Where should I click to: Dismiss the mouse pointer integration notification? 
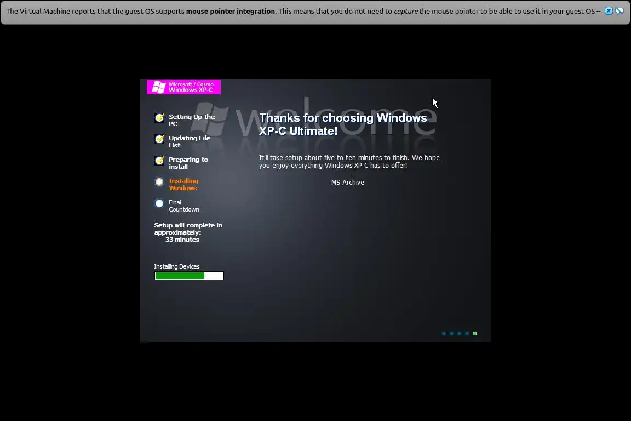click(609, 11)
